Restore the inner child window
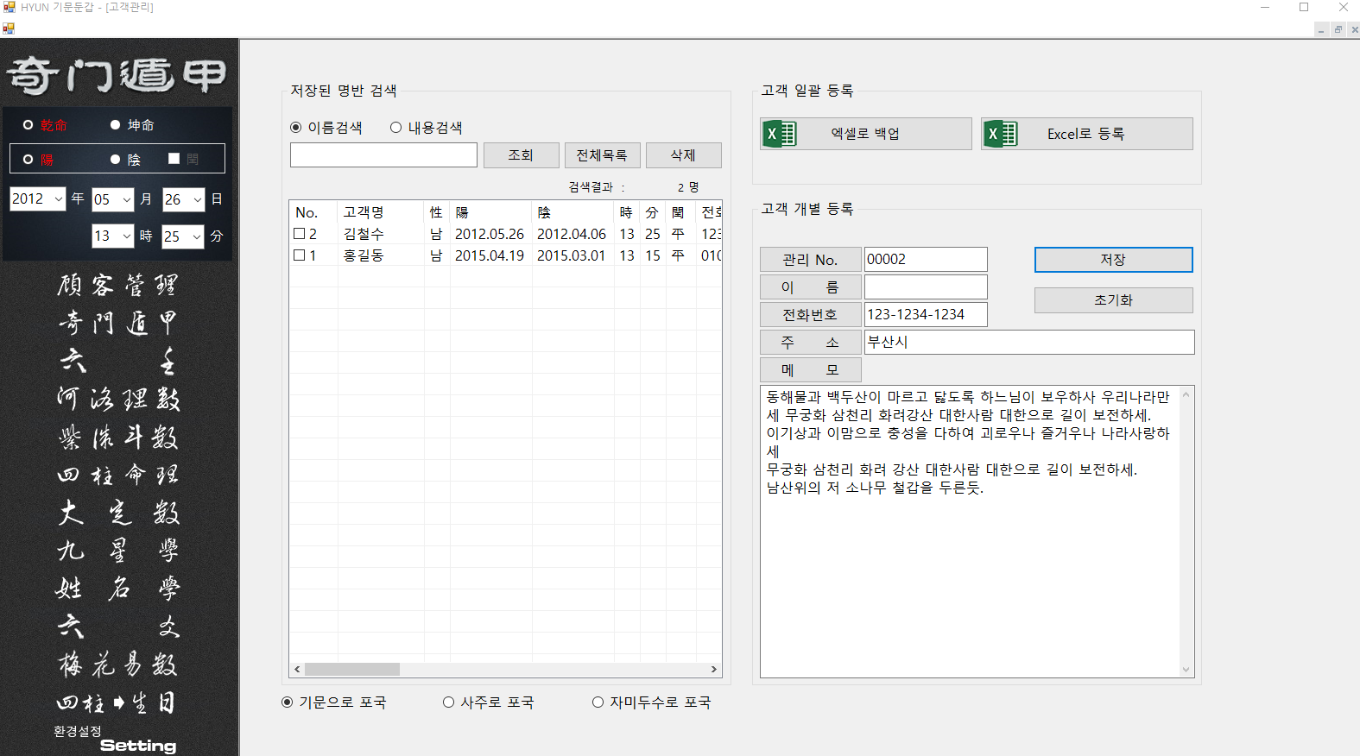Screen dimensions: 1360x756 tap(1338, 29)
